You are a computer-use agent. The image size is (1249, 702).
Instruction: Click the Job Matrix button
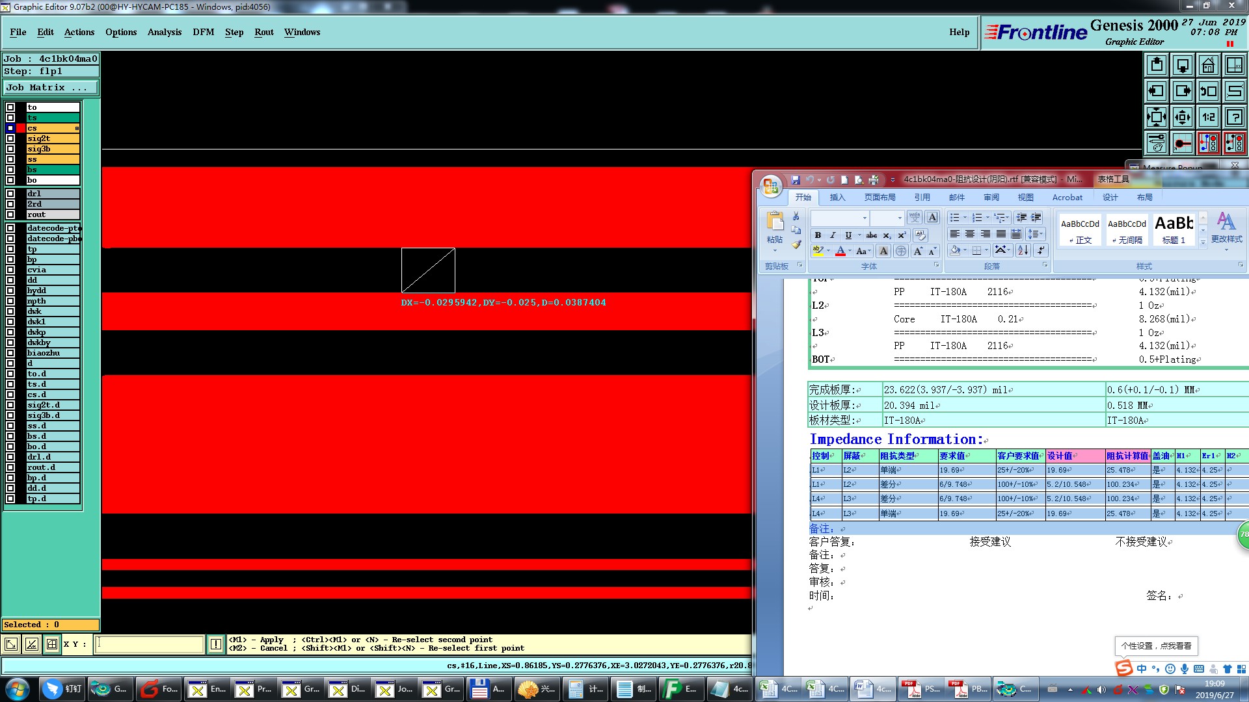pos(47,87)
